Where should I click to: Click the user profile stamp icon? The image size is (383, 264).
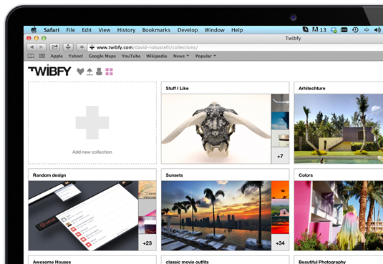(x=99, y=72)
